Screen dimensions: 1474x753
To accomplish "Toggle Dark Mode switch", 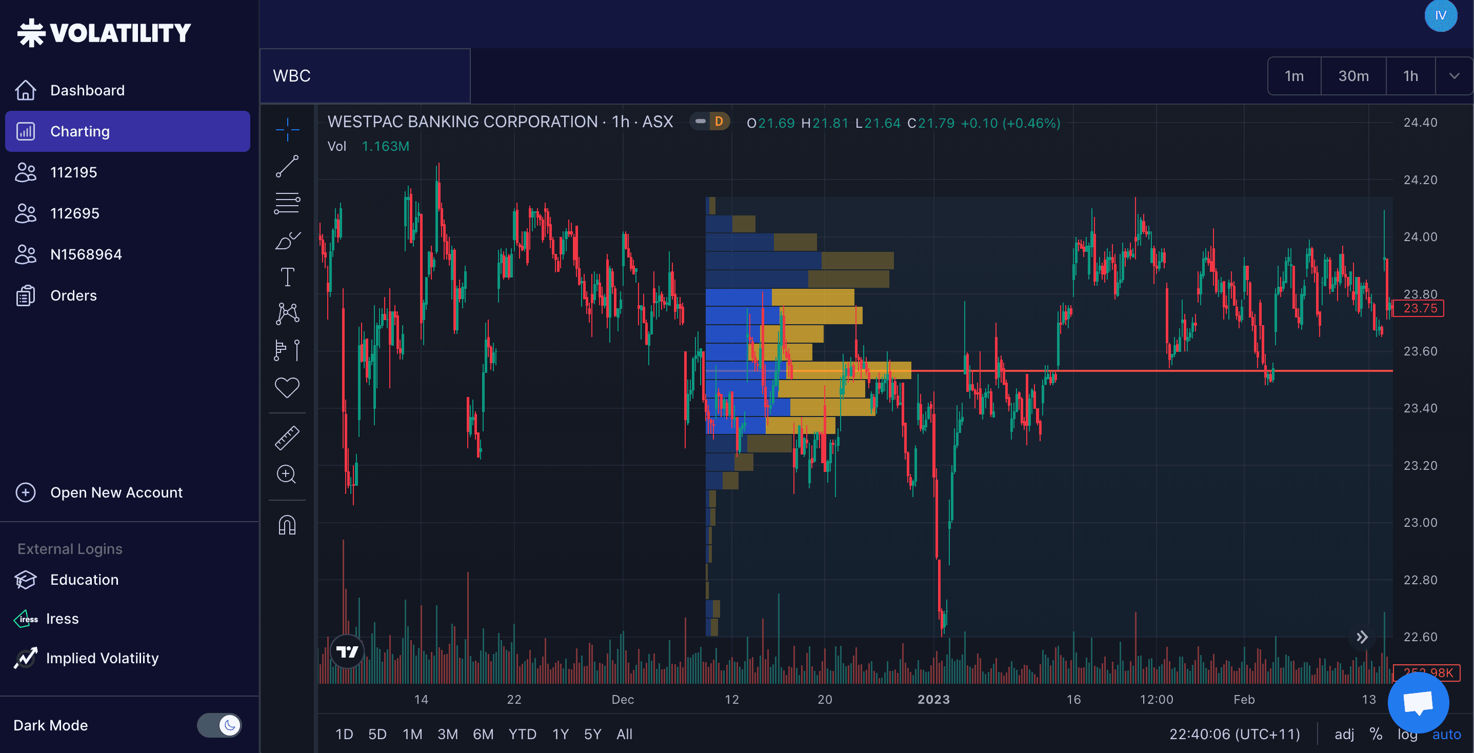I will click(x=220, y=725).
